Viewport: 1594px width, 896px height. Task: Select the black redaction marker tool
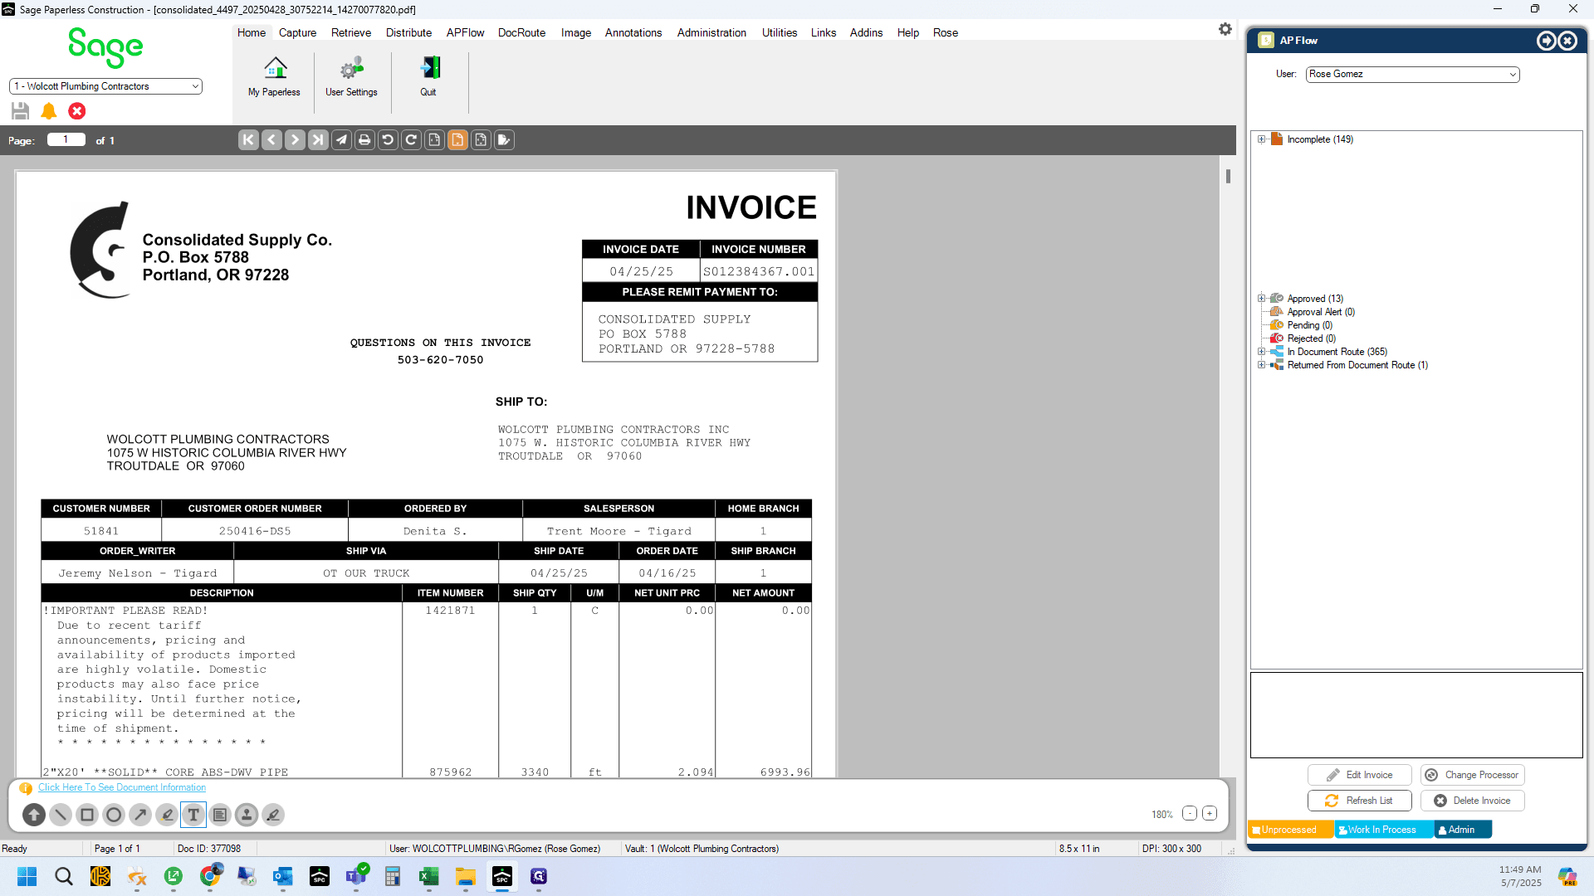point(273,815)
